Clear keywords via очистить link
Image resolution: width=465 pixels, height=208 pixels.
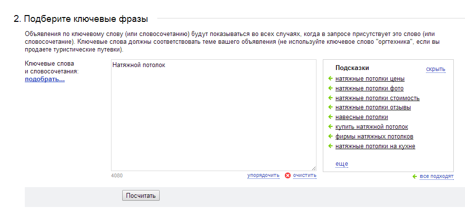(x=305, y=175)
